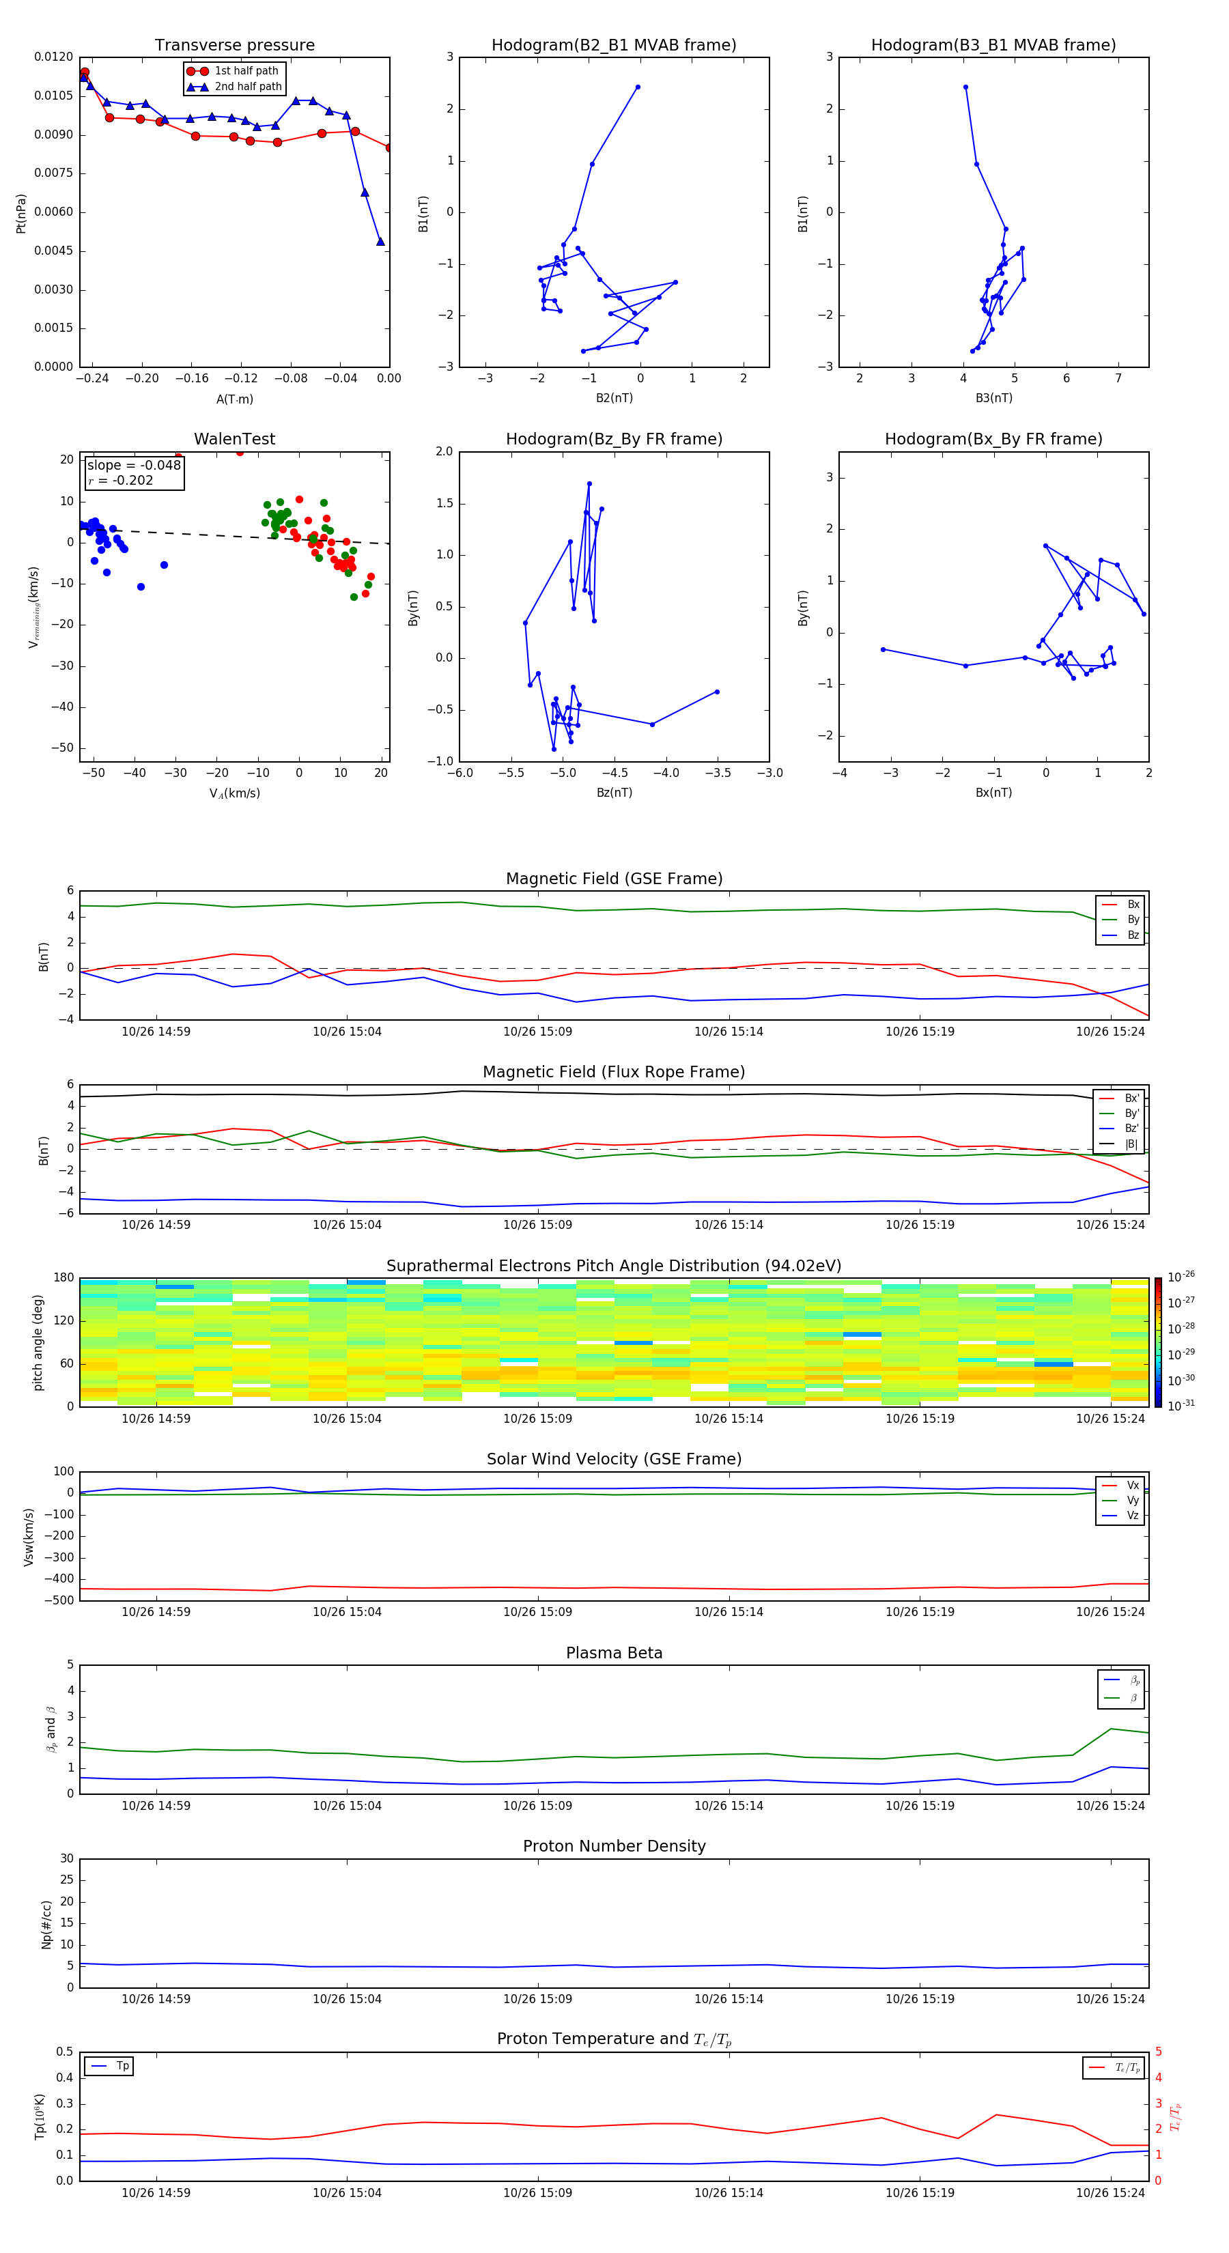The height and width of the screenshot is (2253, 1229).
Task: Click the 'Tp' legend in the proton temperature plot
Action: point(109,2066)
